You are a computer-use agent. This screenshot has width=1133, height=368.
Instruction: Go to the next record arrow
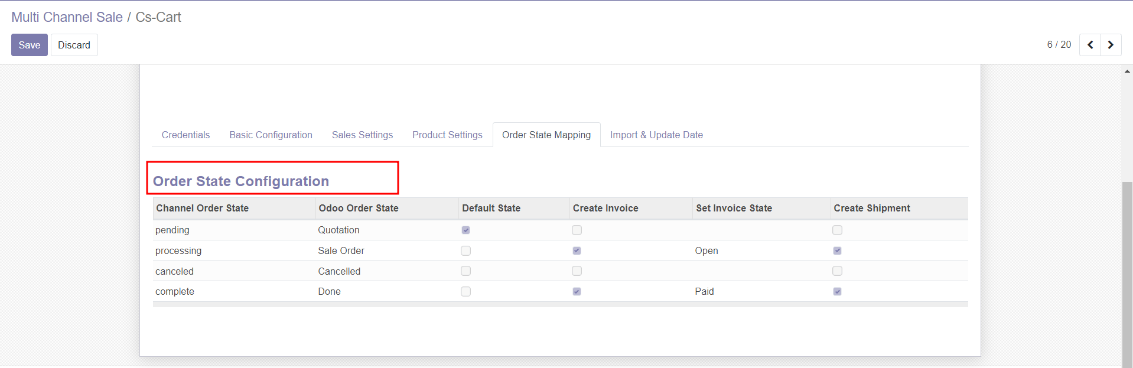tap(1111, 45)
